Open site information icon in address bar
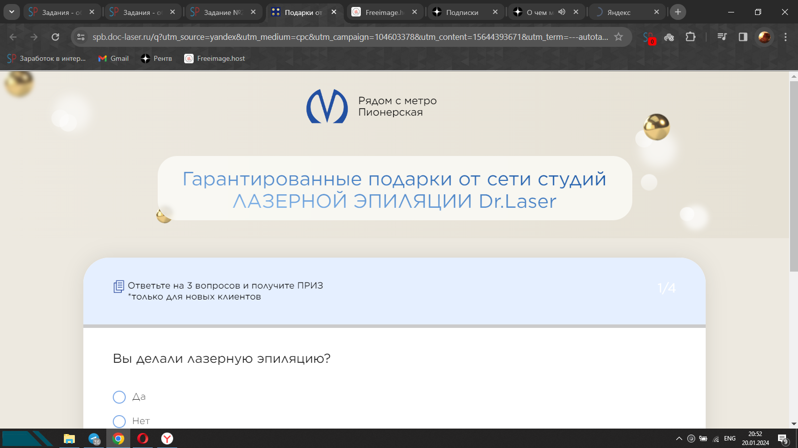This screenshot has width=798, height=448. 81,37
